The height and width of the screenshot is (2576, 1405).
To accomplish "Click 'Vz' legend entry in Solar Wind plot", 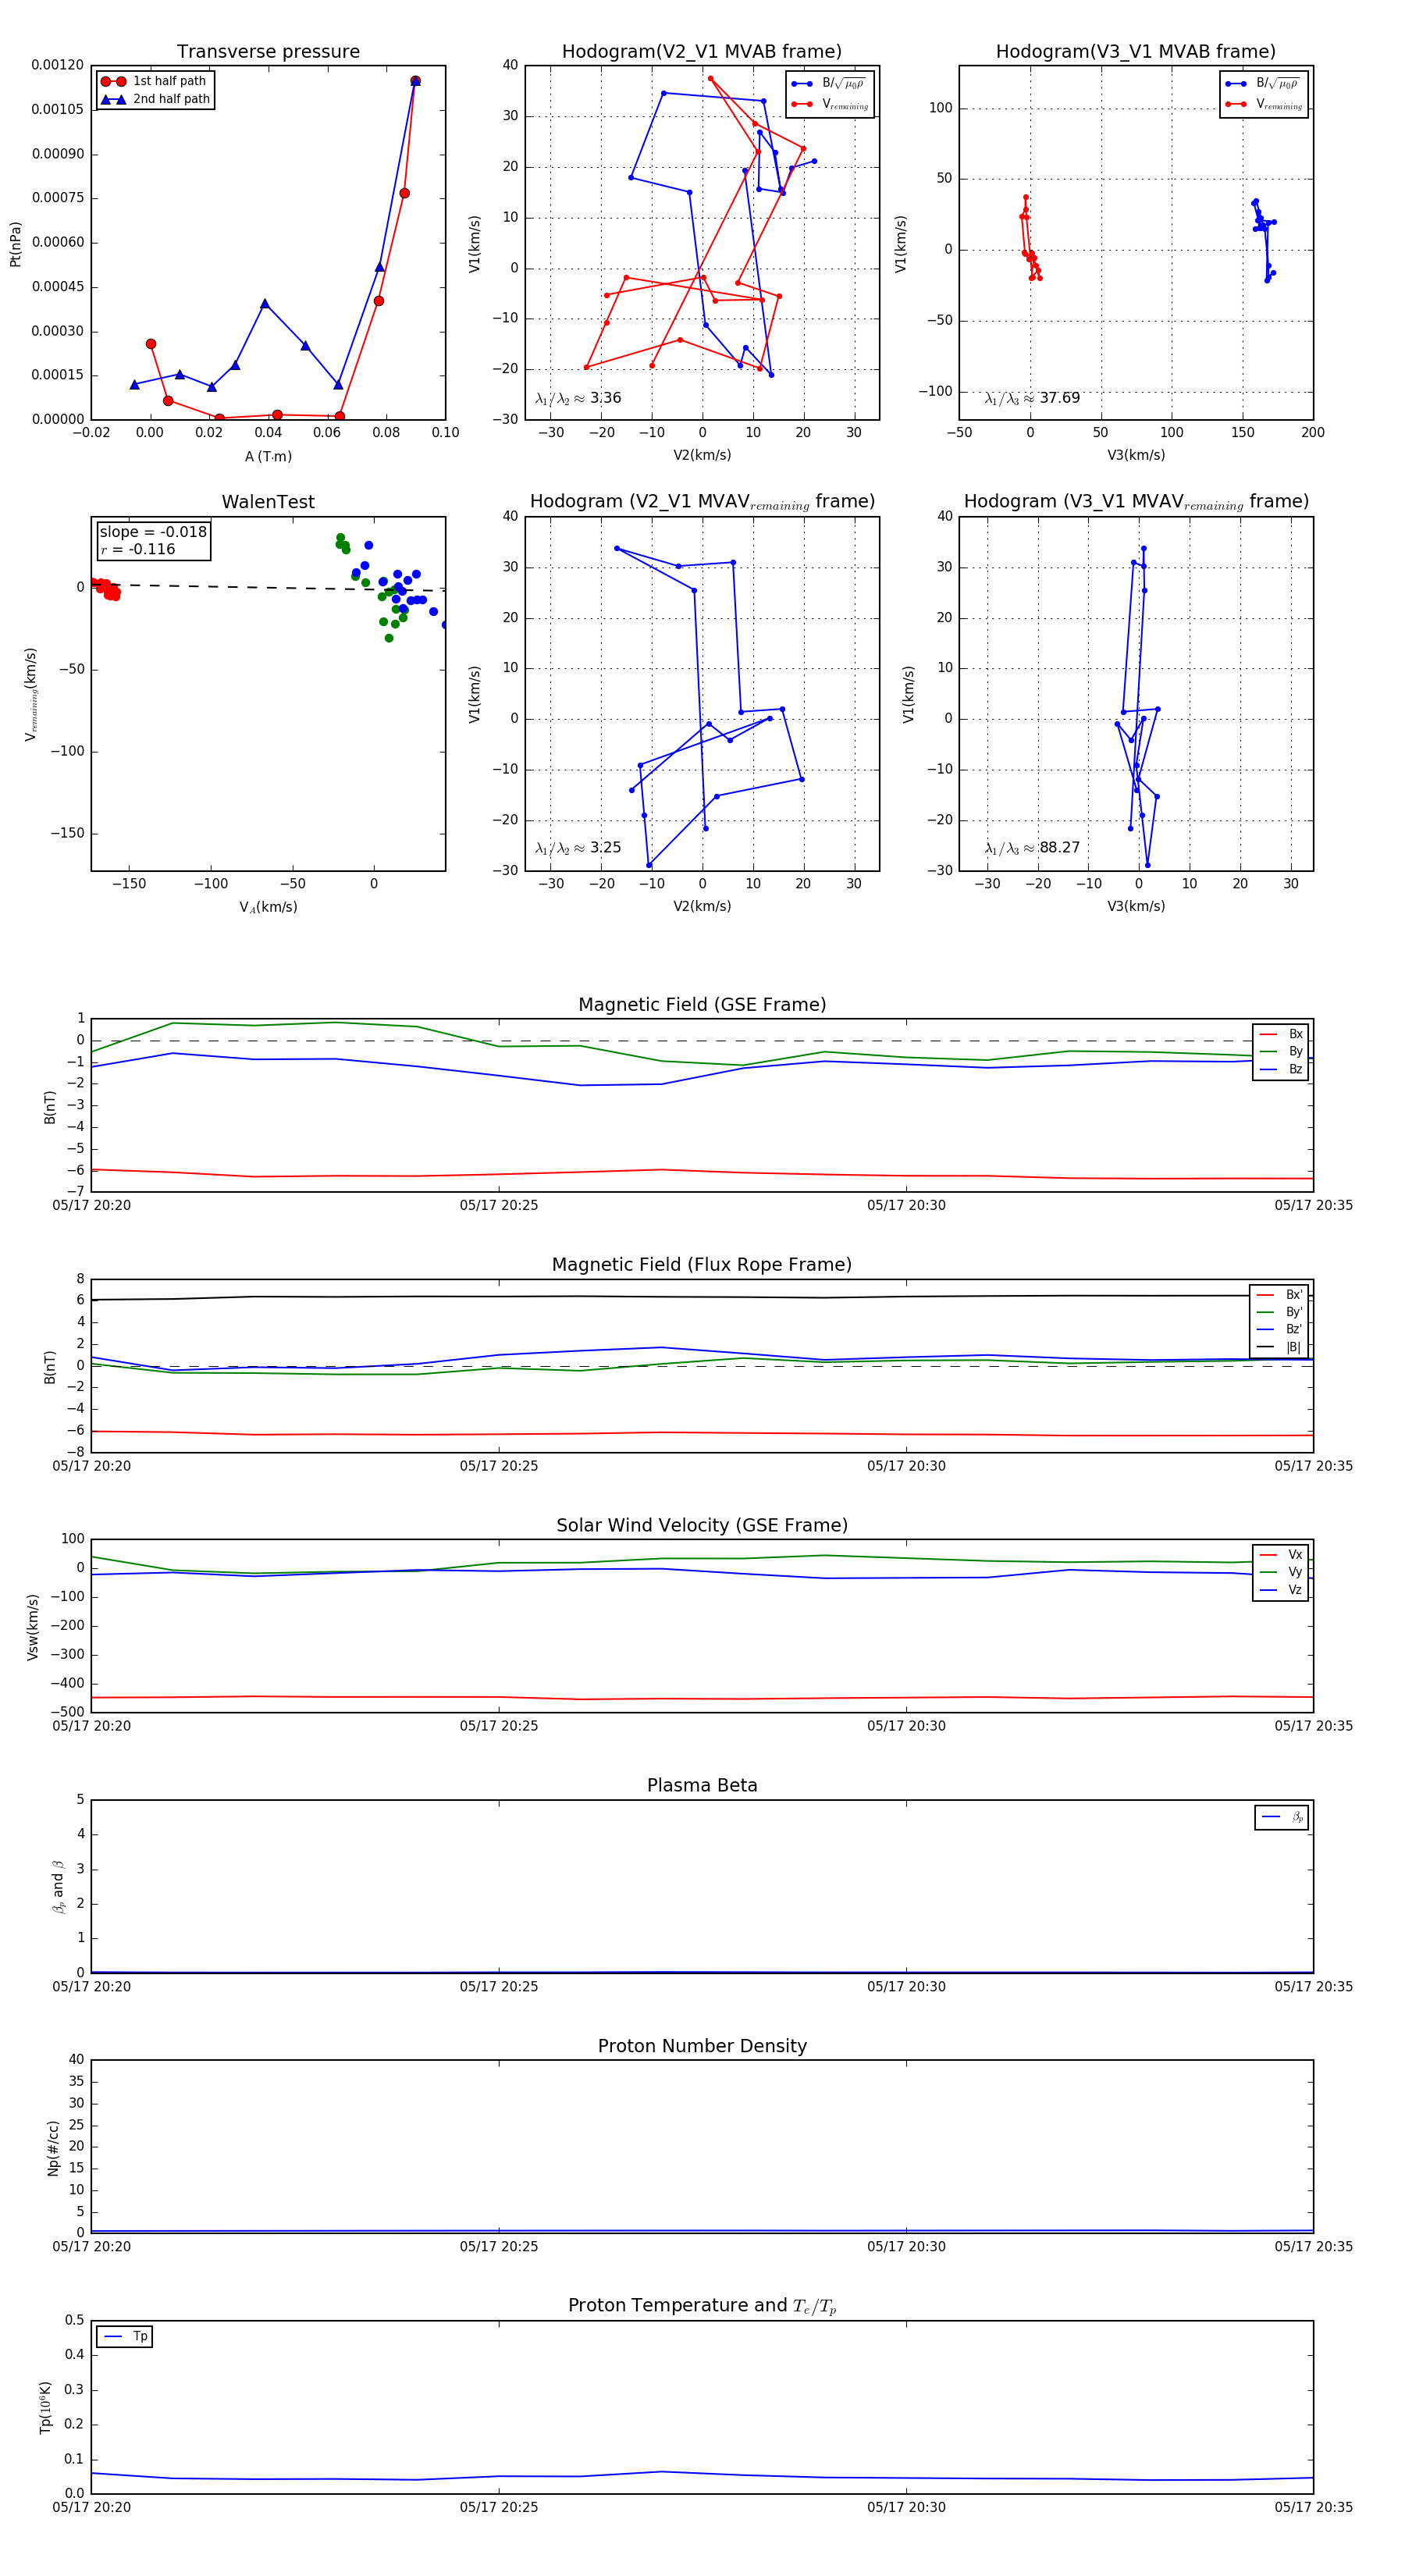I will [x=1281, y=1589].
